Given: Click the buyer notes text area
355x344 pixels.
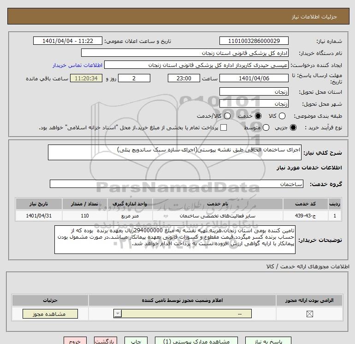Looking at the screenshot, I should (175, 240).
